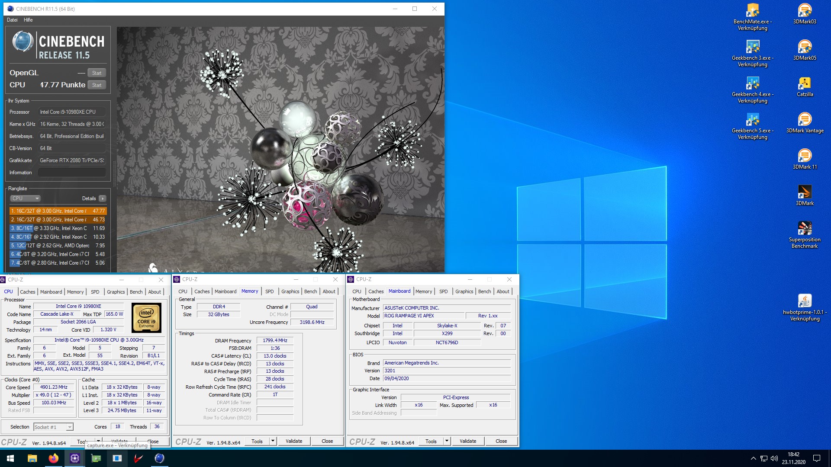Screen dimensions: 831x467
Task: Select the first ranking entry 47.77
Action: tap(58, 211)
